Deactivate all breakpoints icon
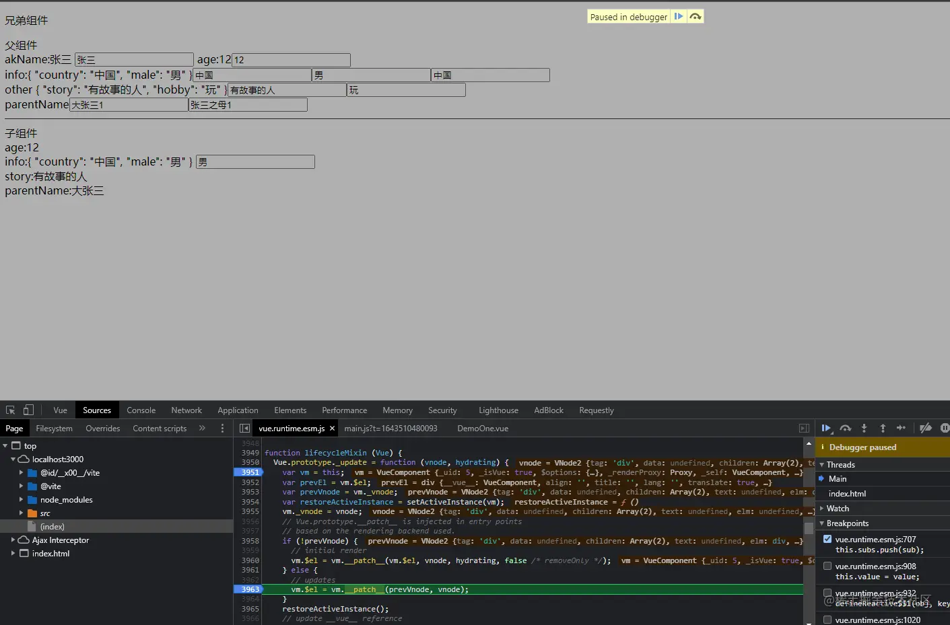 point(926,428)
